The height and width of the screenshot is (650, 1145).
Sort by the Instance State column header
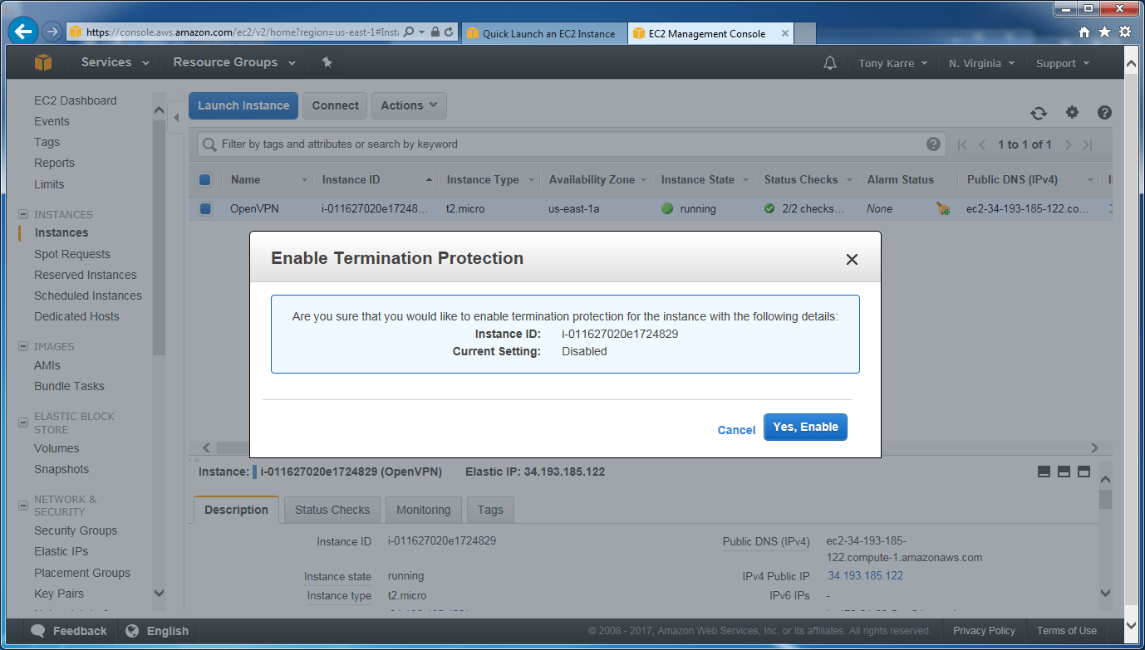point(698,179)
